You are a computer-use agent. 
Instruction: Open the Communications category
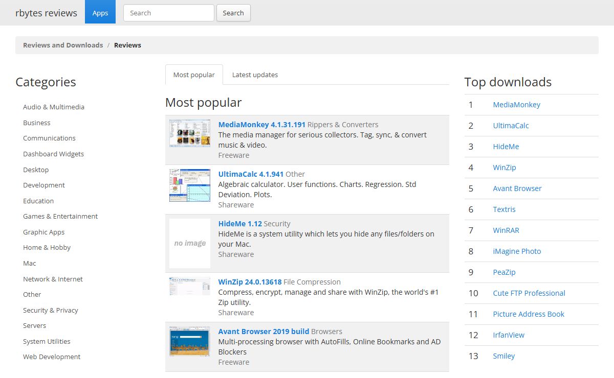pos(49,138)
